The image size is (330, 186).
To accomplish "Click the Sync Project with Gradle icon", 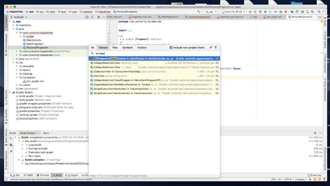I will pos(303,12).
